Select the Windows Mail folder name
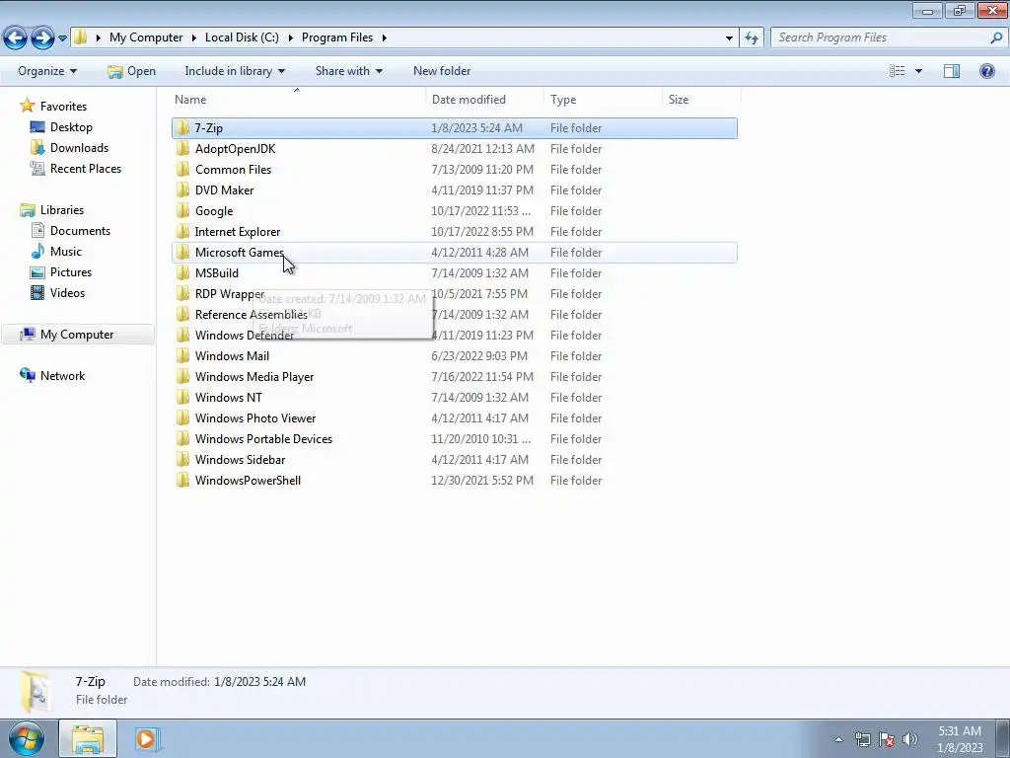 point(232,355)
